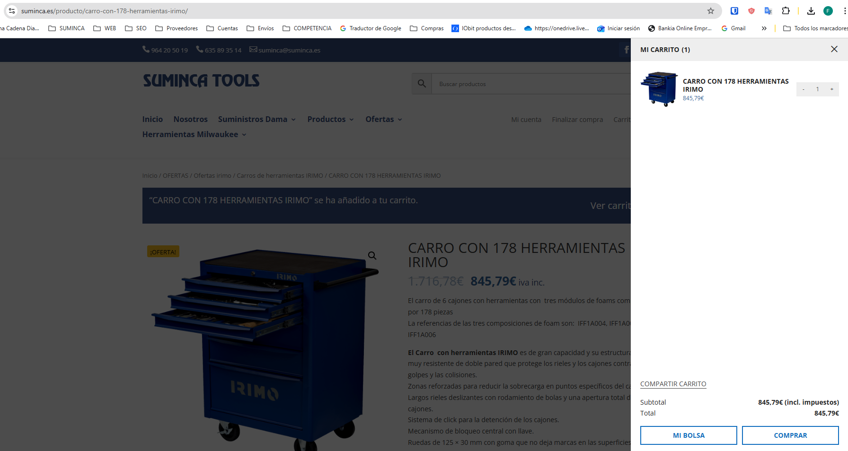Open the Compartir Carrito link

[x=673, y=384]
